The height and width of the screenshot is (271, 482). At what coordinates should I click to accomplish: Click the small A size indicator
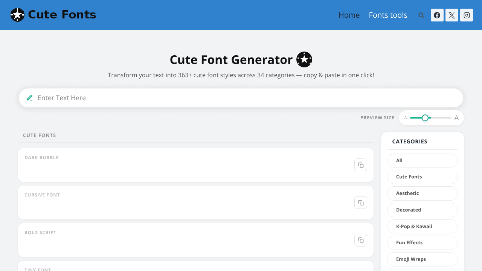click(x=406, y=118)
